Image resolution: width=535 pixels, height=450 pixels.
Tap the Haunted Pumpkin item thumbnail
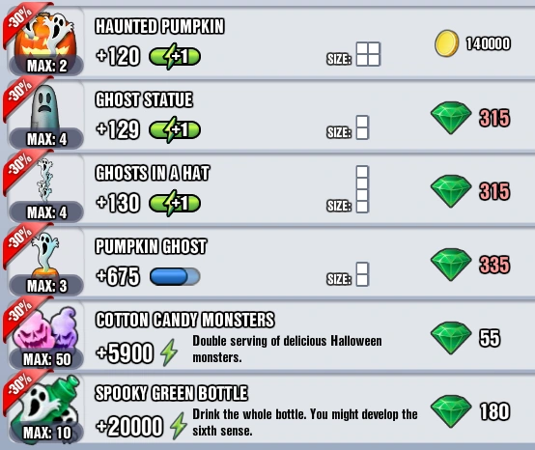pos(45,42)
